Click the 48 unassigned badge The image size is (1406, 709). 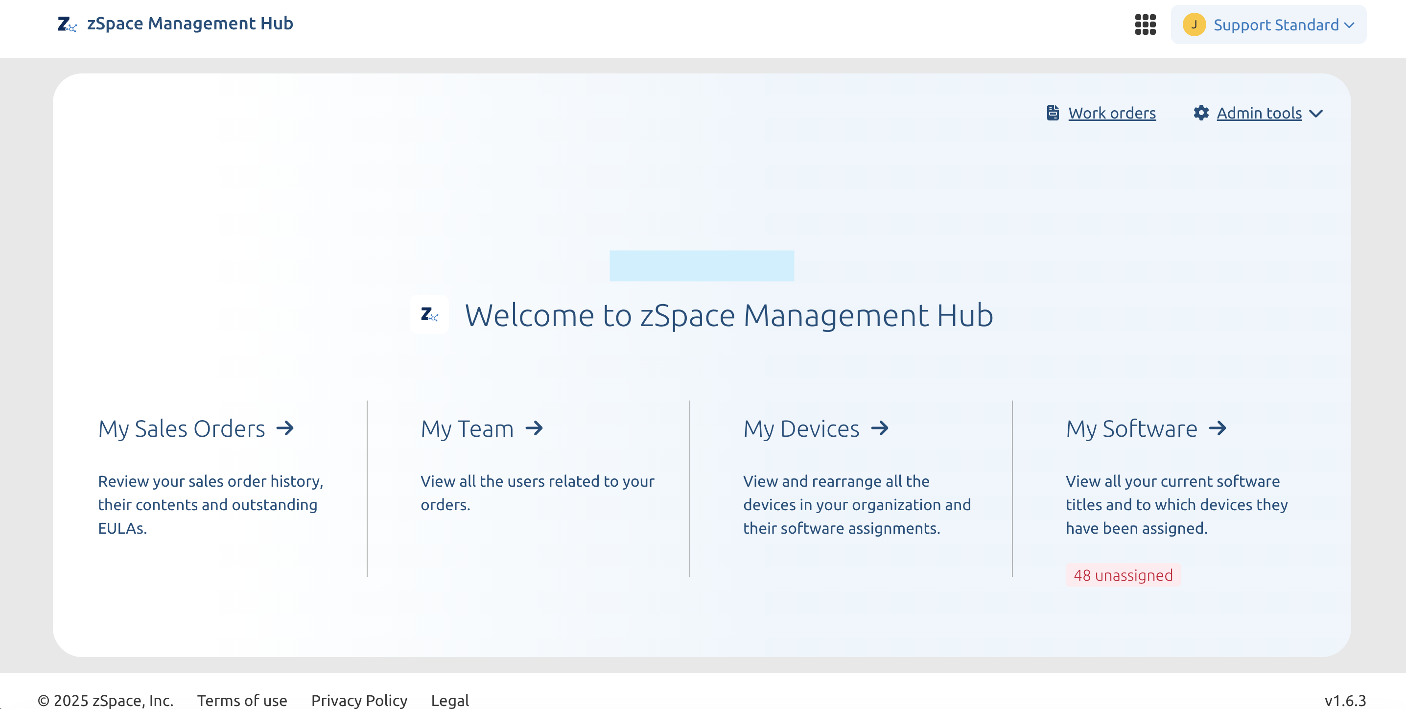(x=1123, y=575)
